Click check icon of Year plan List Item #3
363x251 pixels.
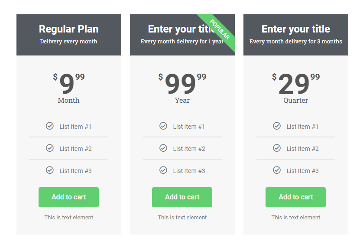point(163,170)
